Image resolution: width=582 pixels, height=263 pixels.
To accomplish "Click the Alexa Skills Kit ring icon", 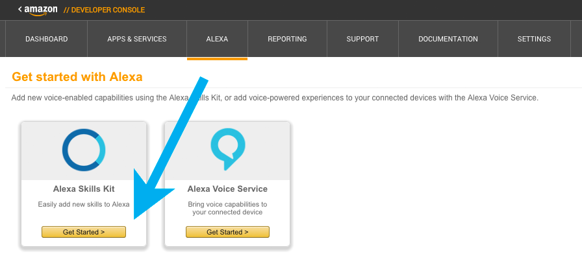I will click(x=84, y=150).
